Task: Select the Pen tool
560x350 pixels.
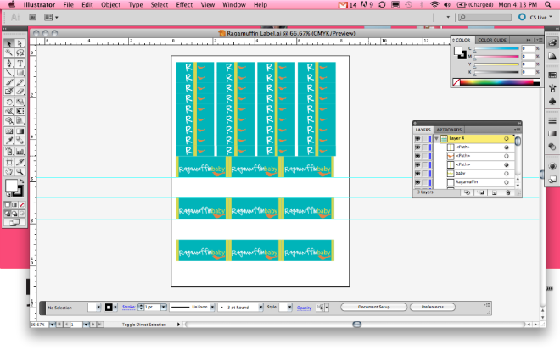Action: pyautogui.click(x=9, y=64)
